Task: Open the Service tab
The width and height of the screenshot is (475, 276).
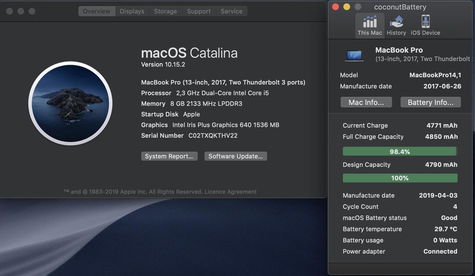Action: (x=232, y=11)
